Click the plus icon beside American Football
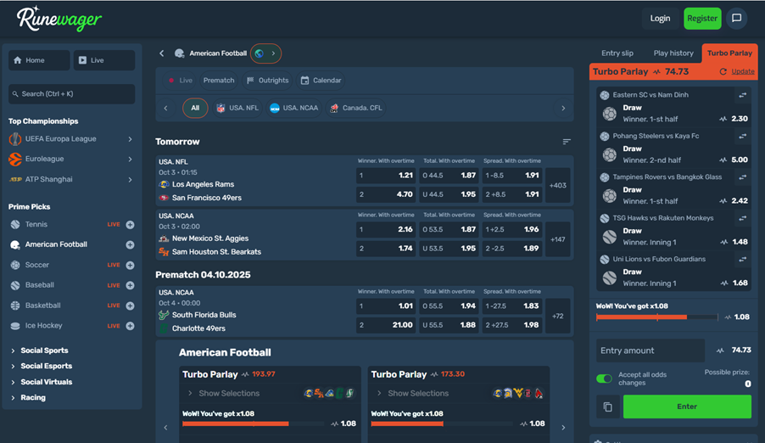 [131, 244]
